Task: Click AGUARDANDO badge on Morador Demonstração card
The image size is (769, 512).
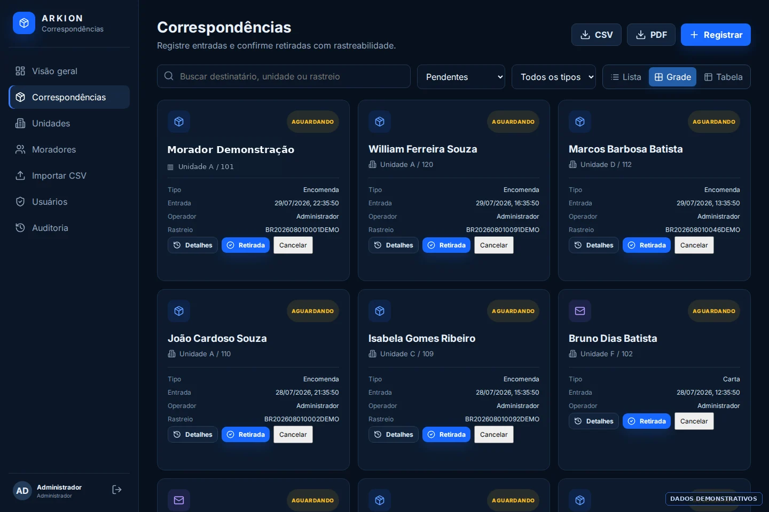Action: click(x=312, y=122)
